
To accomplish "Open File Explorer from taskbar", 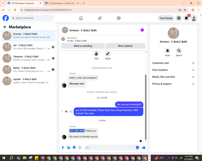I will click(x=25, y=158).
